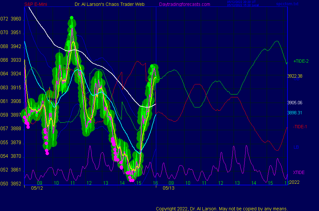The height and width of the screenshot is (211, 319).
Task: Click the magenta 'XTIDE' legend label
Action: (x=299, y=172)
